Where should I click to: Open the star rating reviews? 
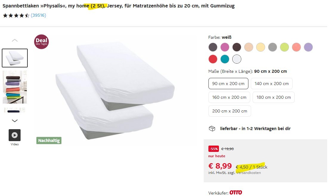click(16, 15)
